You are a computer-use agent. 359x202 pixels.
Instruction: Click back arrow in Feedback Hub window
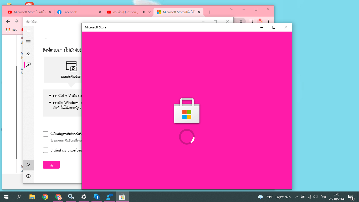coord(28,31)
